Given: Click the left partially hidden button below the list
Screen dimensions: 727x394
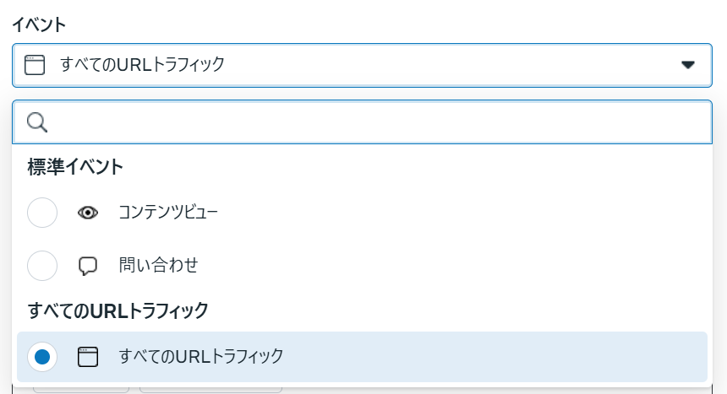Looking at the screenshot, I should click(x=81, y=389).
